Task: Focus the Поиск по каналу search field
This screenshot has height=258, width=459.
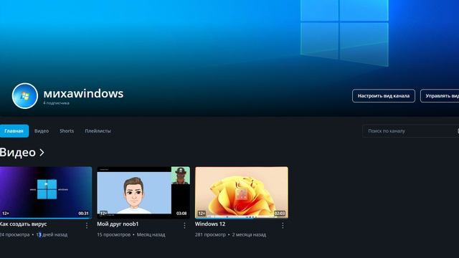Action: (x=411, y=131)
